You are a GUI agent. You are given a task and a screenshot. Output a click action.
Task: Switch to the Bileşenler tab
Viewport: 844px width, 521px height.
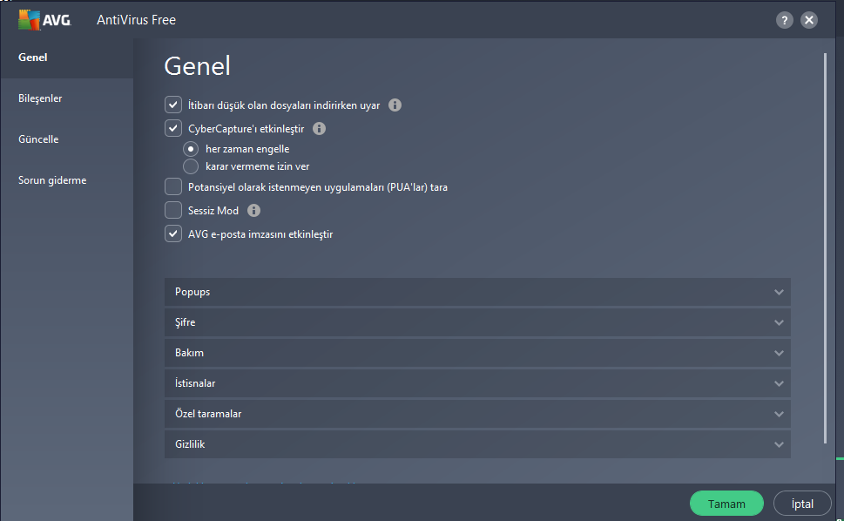[x=40, y=98]
